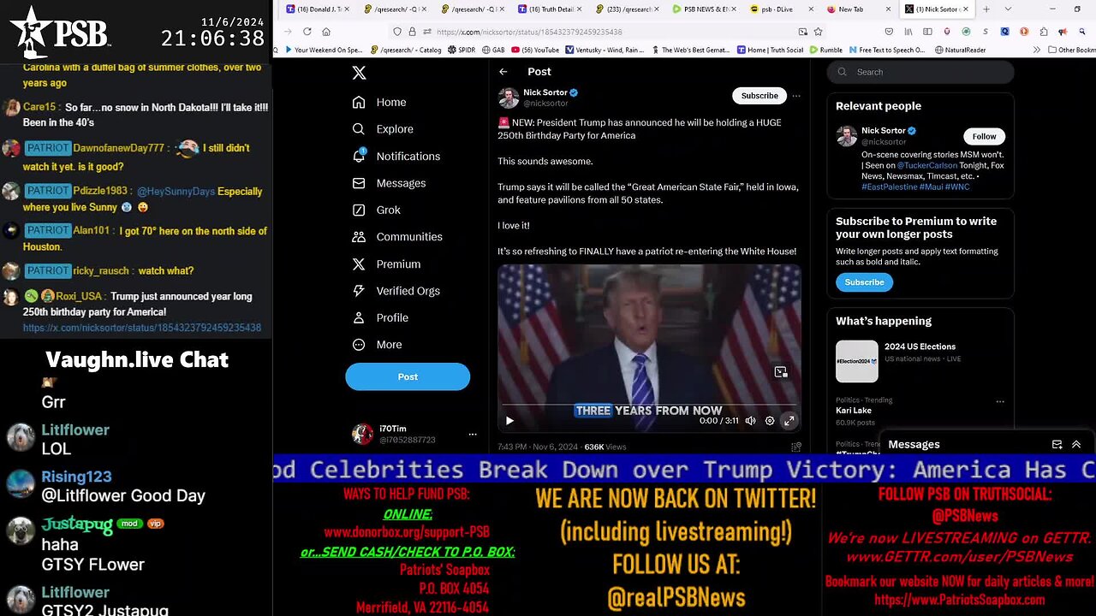Open Grok in X sidebar

pyautogui.click(x=376, y=210)
